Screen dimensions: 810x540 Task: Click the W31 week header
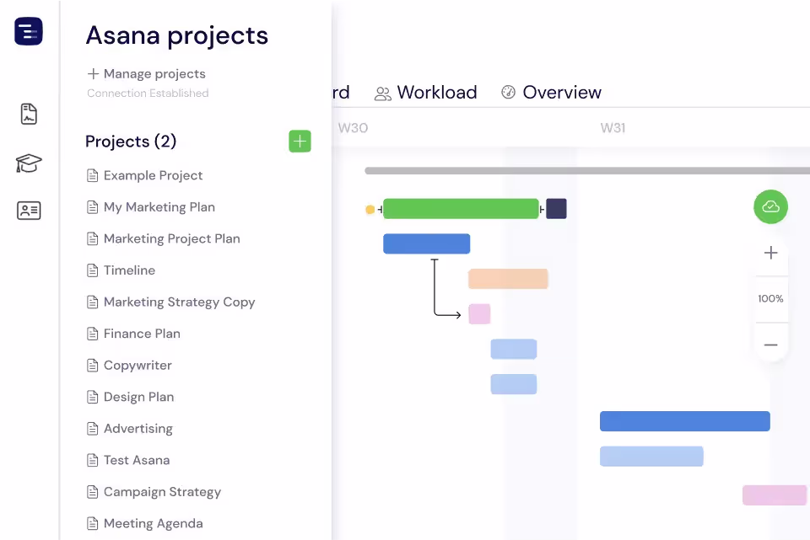point(613,128)
